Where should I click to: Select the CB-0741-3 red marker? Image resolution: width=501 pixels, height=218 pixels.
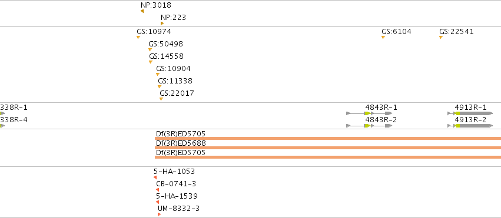[x=157, y=190]
